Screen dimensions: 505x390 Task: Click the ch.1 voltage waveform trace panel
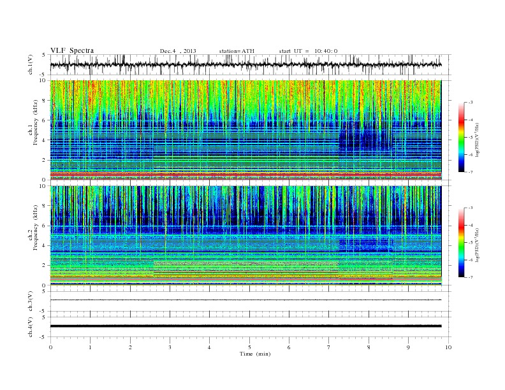click(251, 64)
